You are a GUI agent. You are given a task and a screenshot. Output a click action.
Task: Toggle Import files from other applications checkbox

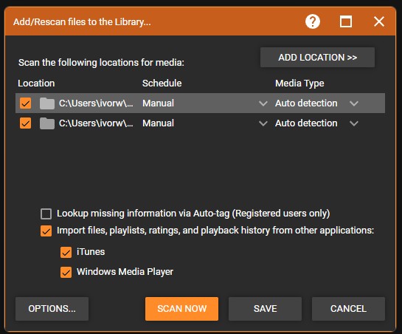click(46, 231)
